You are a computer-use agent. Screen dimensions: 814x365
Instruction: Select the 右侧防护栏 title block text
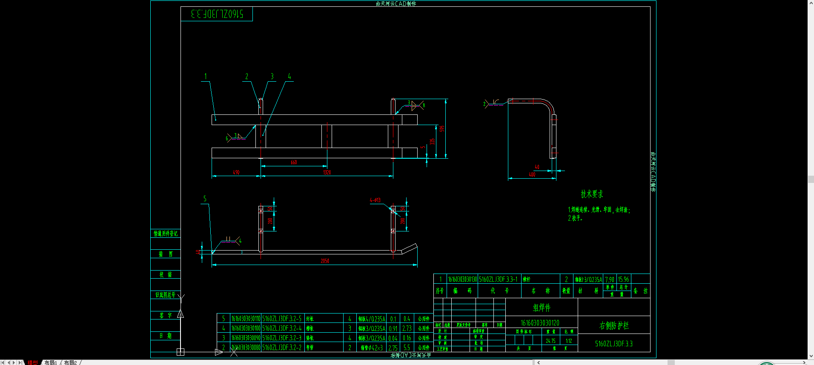614,325
